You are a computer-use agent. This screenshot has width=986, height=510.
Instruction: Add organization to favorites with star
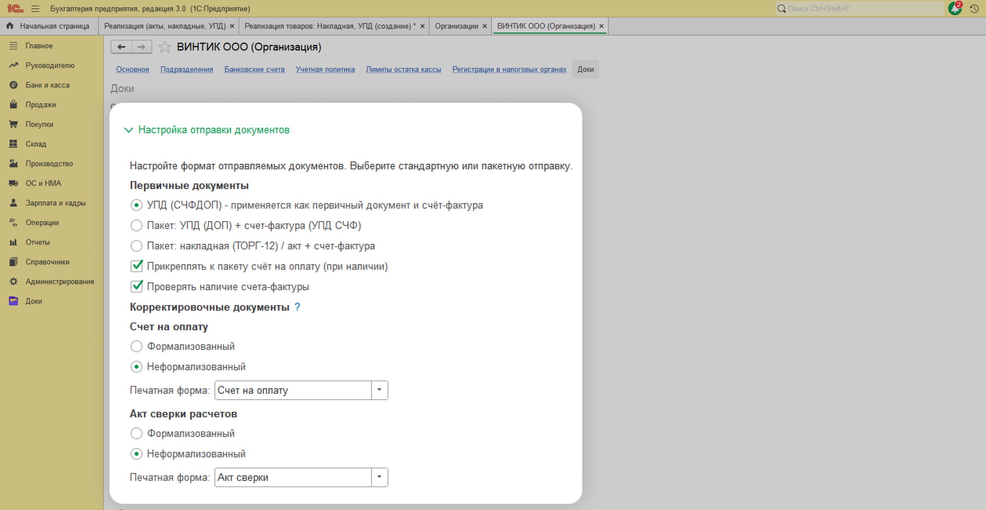pyautogui.click(x=165, y=47)
